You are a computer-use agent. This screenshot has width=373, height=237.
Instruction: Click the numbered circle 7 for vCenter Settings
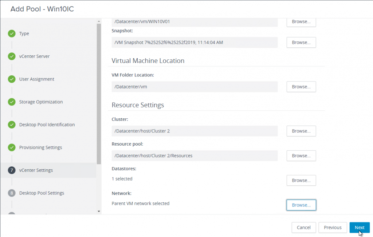pyautogui.click(x=11, y=170)
